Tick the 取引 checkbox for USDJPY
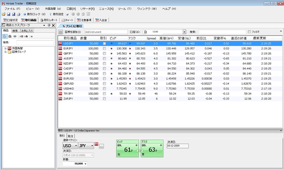 104,43
